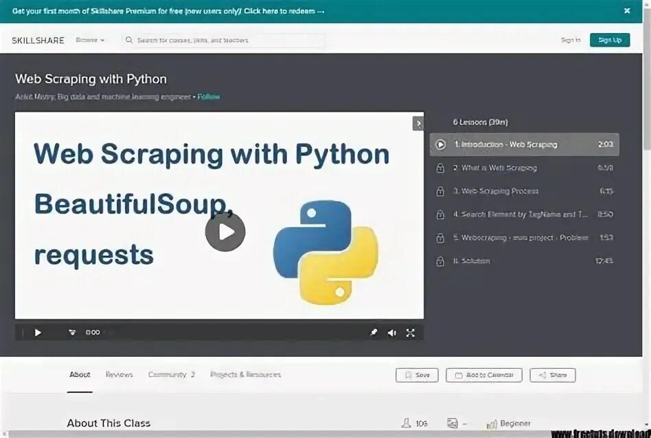Select lesson 2 What is Web Scraping

[525, 168]
